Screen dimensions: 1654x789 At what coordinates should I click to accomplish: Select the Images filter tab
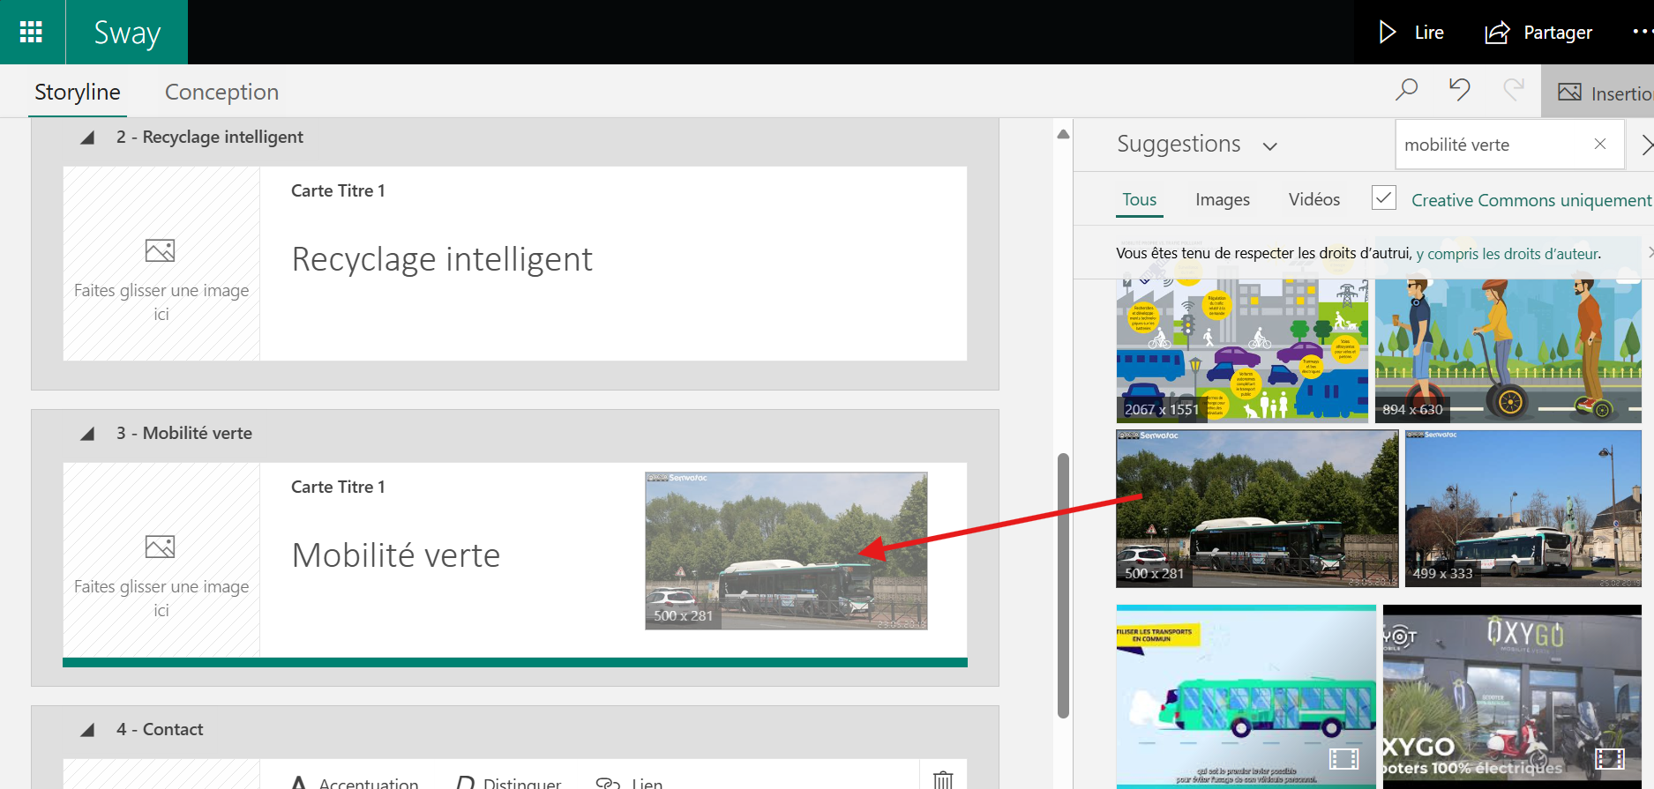click(1222, 199)
